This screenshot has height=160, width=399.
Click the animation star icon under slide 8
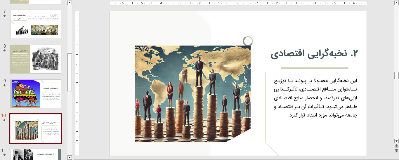tap(4, 51)
